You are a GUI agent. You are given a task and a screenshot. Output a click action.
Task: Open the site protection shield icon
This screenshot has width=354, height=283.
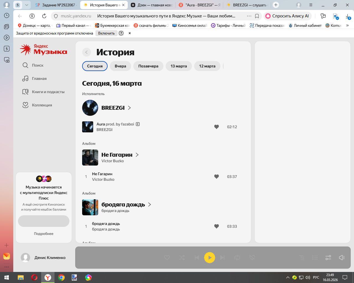coord(56,16)
